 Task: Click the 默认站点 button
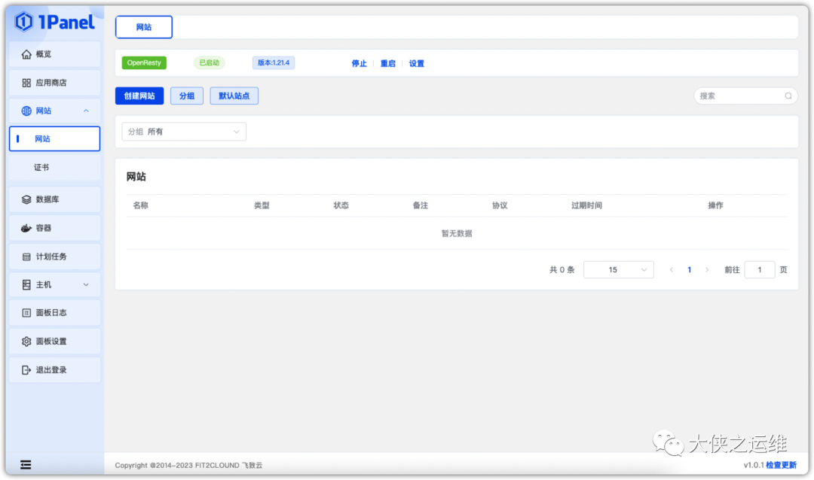(x=234, y=96)
